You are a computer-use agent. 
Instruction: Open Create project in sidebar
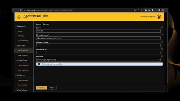[x=23, y=81]
